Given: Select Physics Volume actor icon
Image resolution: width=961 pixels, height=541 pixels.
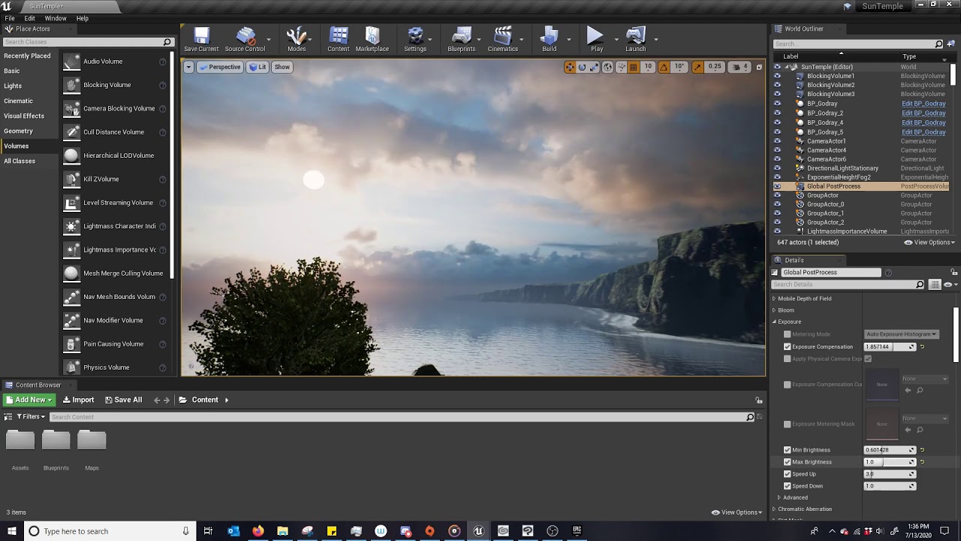Looking at the screenshot, I should point(71,367).
